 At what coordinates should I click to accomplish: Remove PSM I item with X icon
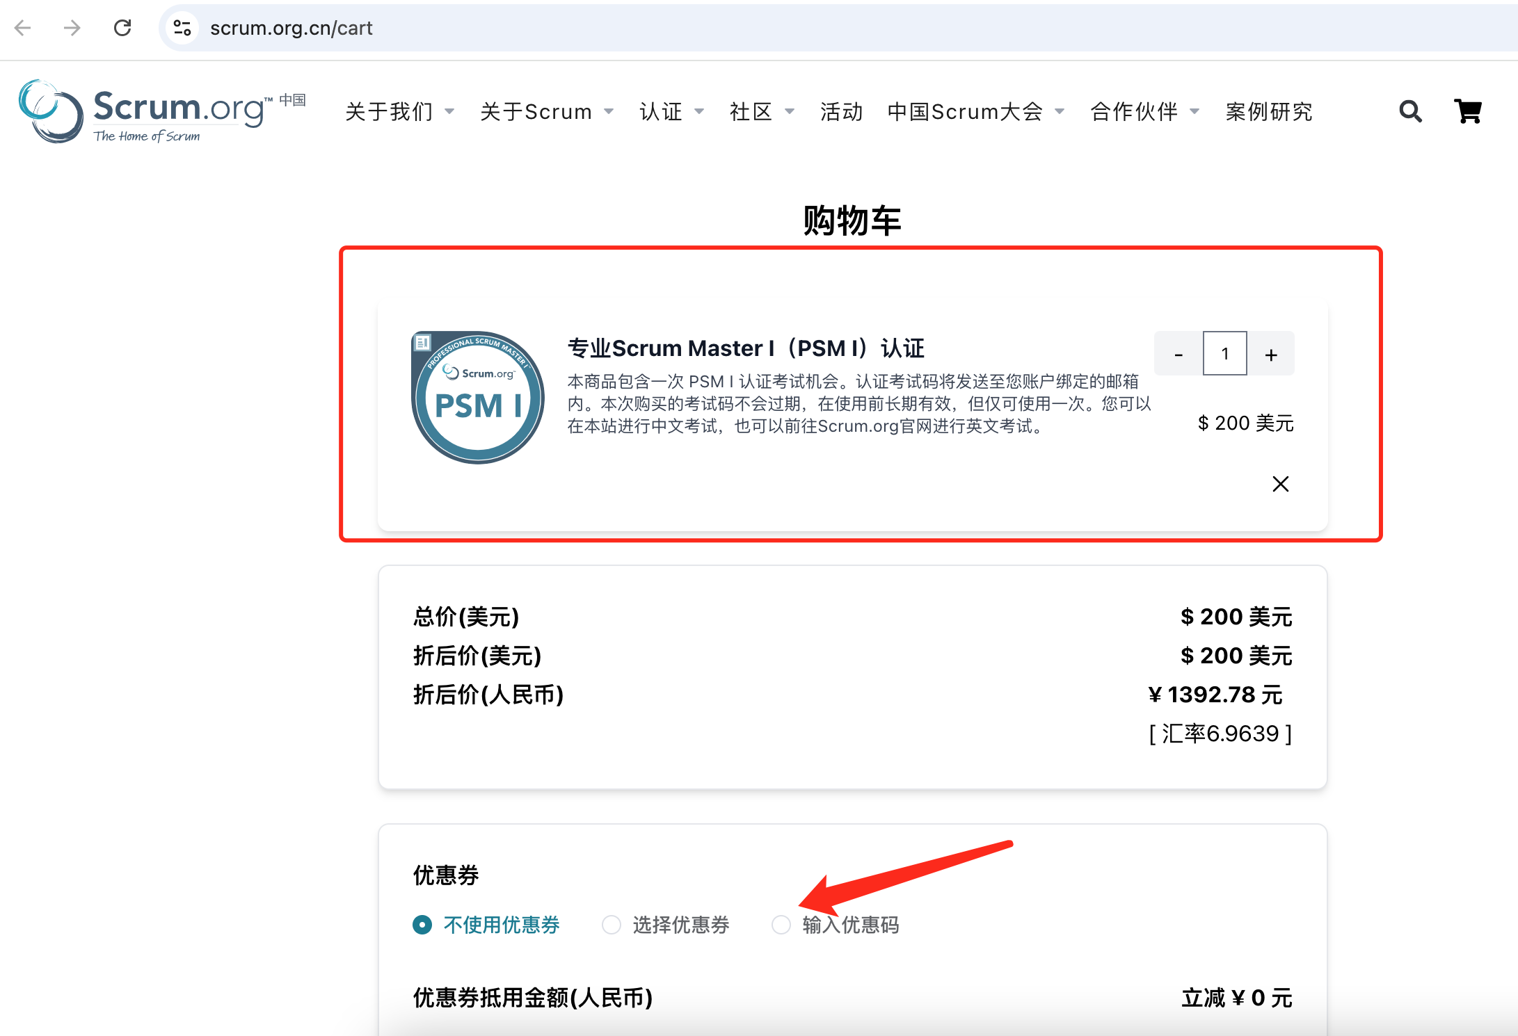pos(1280,484)
